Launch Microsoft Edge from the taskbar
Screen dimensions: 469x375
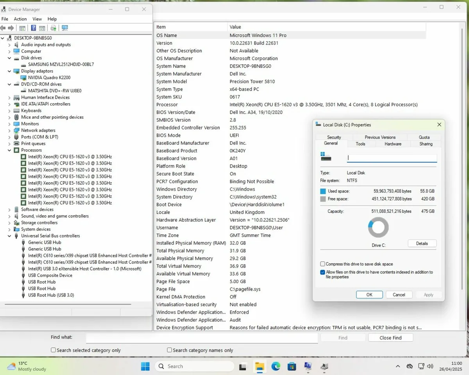(x=276, y=366)
